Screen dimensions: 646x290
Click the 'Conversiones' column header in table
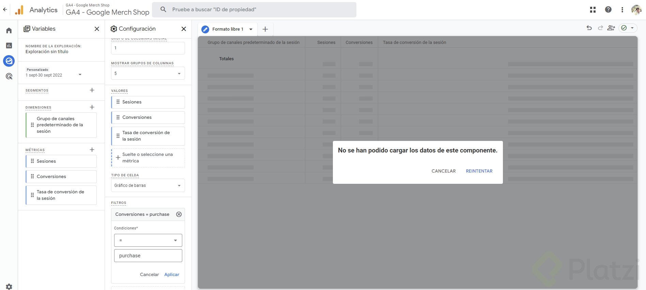tap(359, 43)
